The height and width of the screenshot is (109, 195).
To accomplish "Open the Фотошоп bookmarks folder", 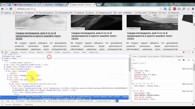I will click(18, 13).
